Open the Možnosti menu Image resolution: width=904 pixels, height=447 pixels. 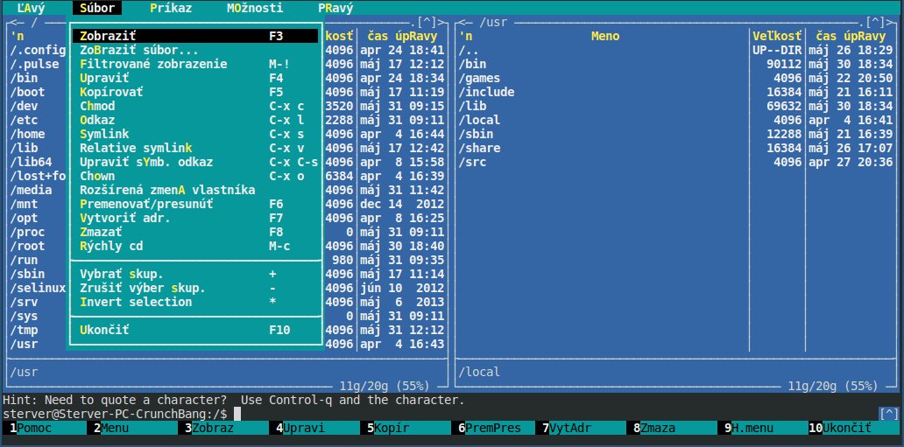tap(254, 8)
